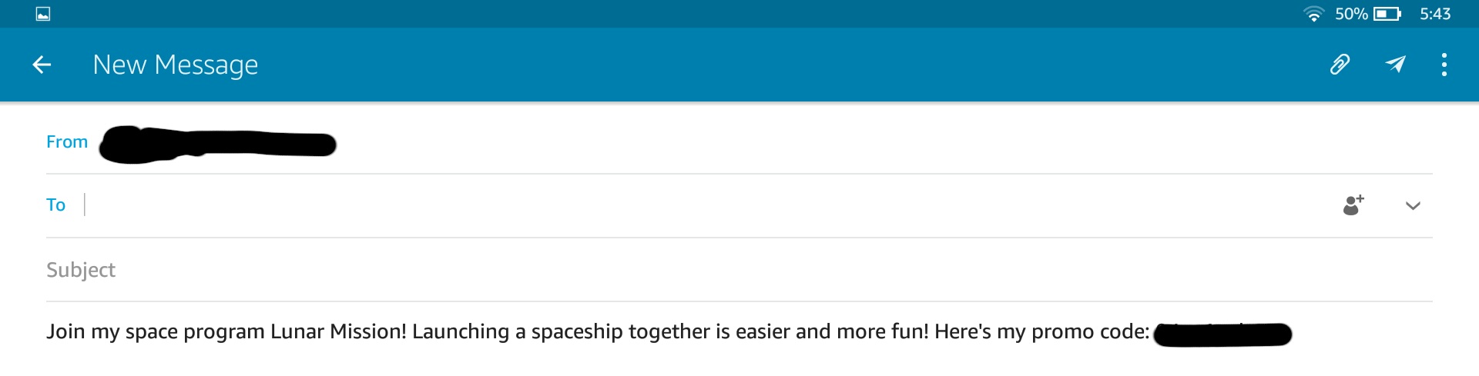Image resolution: width=1479 pixels, height=376 pixels.
Task: Tap the Wi-Fi status icon
Action: click(1313, 14)
